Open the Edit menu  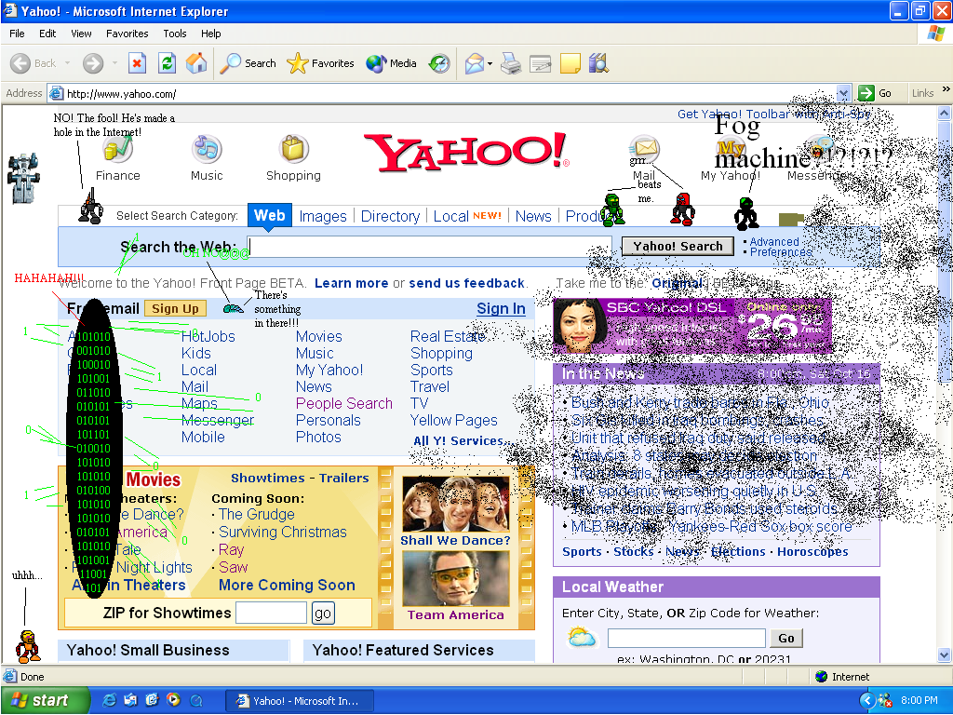pos(47,34)
